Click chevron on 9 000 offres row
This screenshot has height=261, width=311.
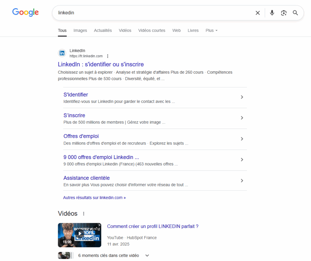[242, 160]
